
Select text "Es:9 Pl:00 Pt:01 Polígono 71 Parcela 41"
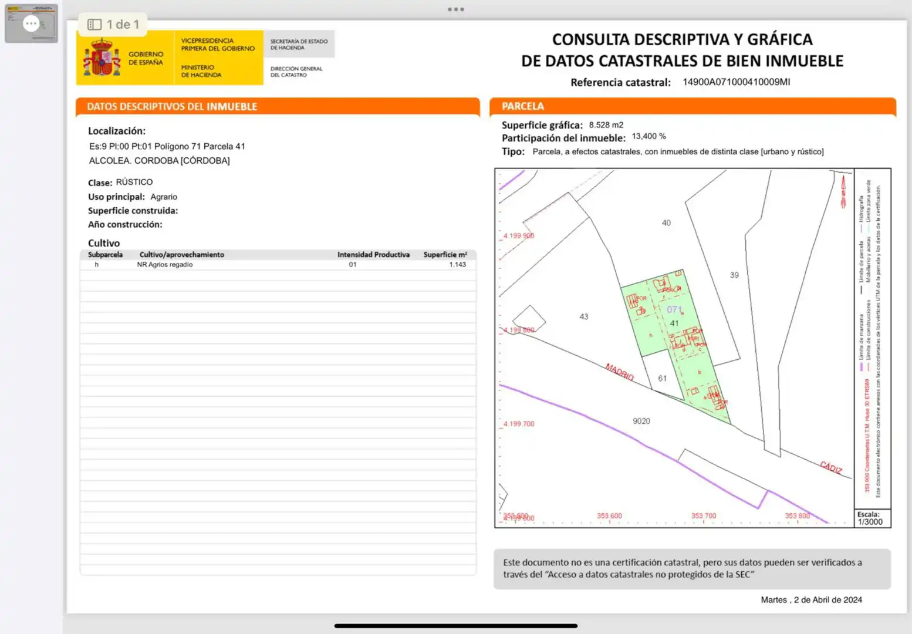click(167, 146)
